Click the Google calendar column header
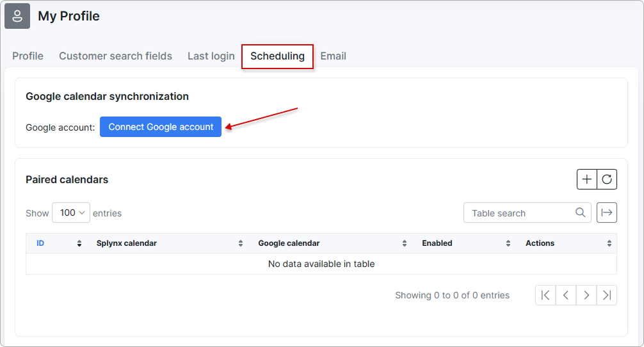The image size is (644, 347). pos(330,243)
